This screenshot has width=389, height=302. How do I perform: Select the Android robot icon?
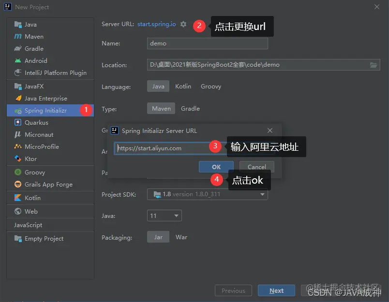tap(18, 61)
